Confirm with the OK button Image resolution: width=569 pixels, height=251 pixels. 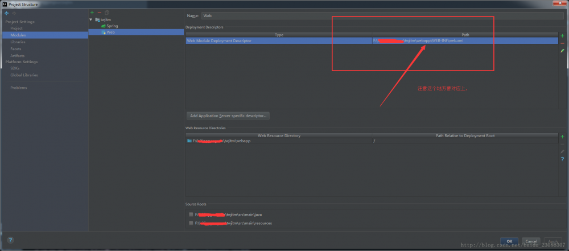point(509,241)
